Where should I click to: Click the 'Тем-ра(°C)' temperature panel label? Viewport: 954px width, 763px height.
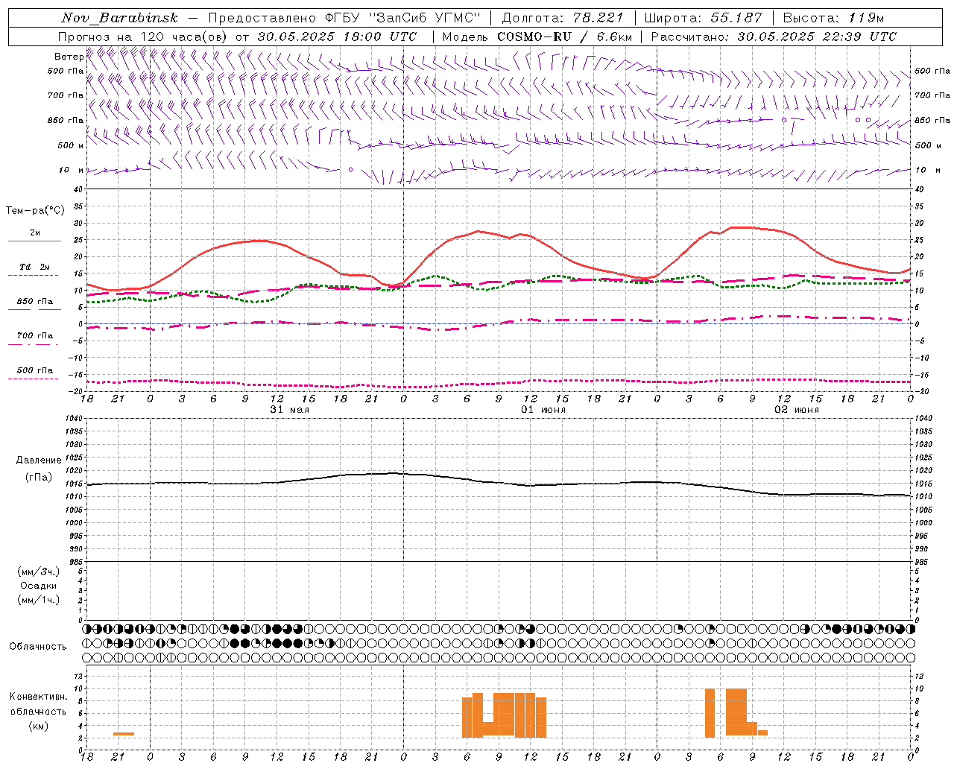coord(35,211)
